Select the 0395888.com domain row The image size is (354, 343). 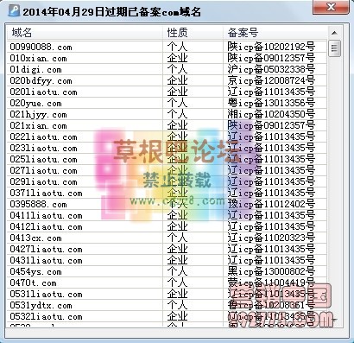tap(167, 204)
